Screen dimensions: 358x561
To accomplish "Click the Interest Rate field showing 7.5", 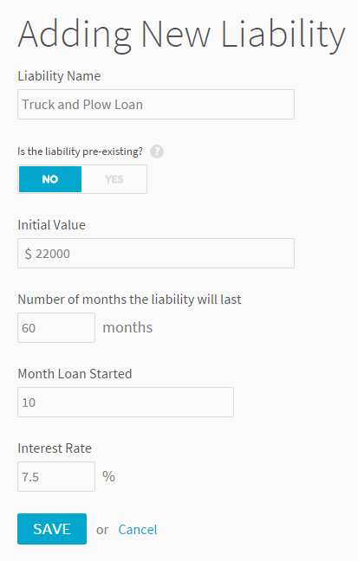I will tap(56, 476).
